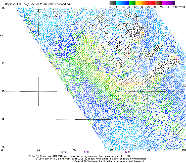Click the '0' legend scale label
Viewport: 186px width, 163px height.
110,7
